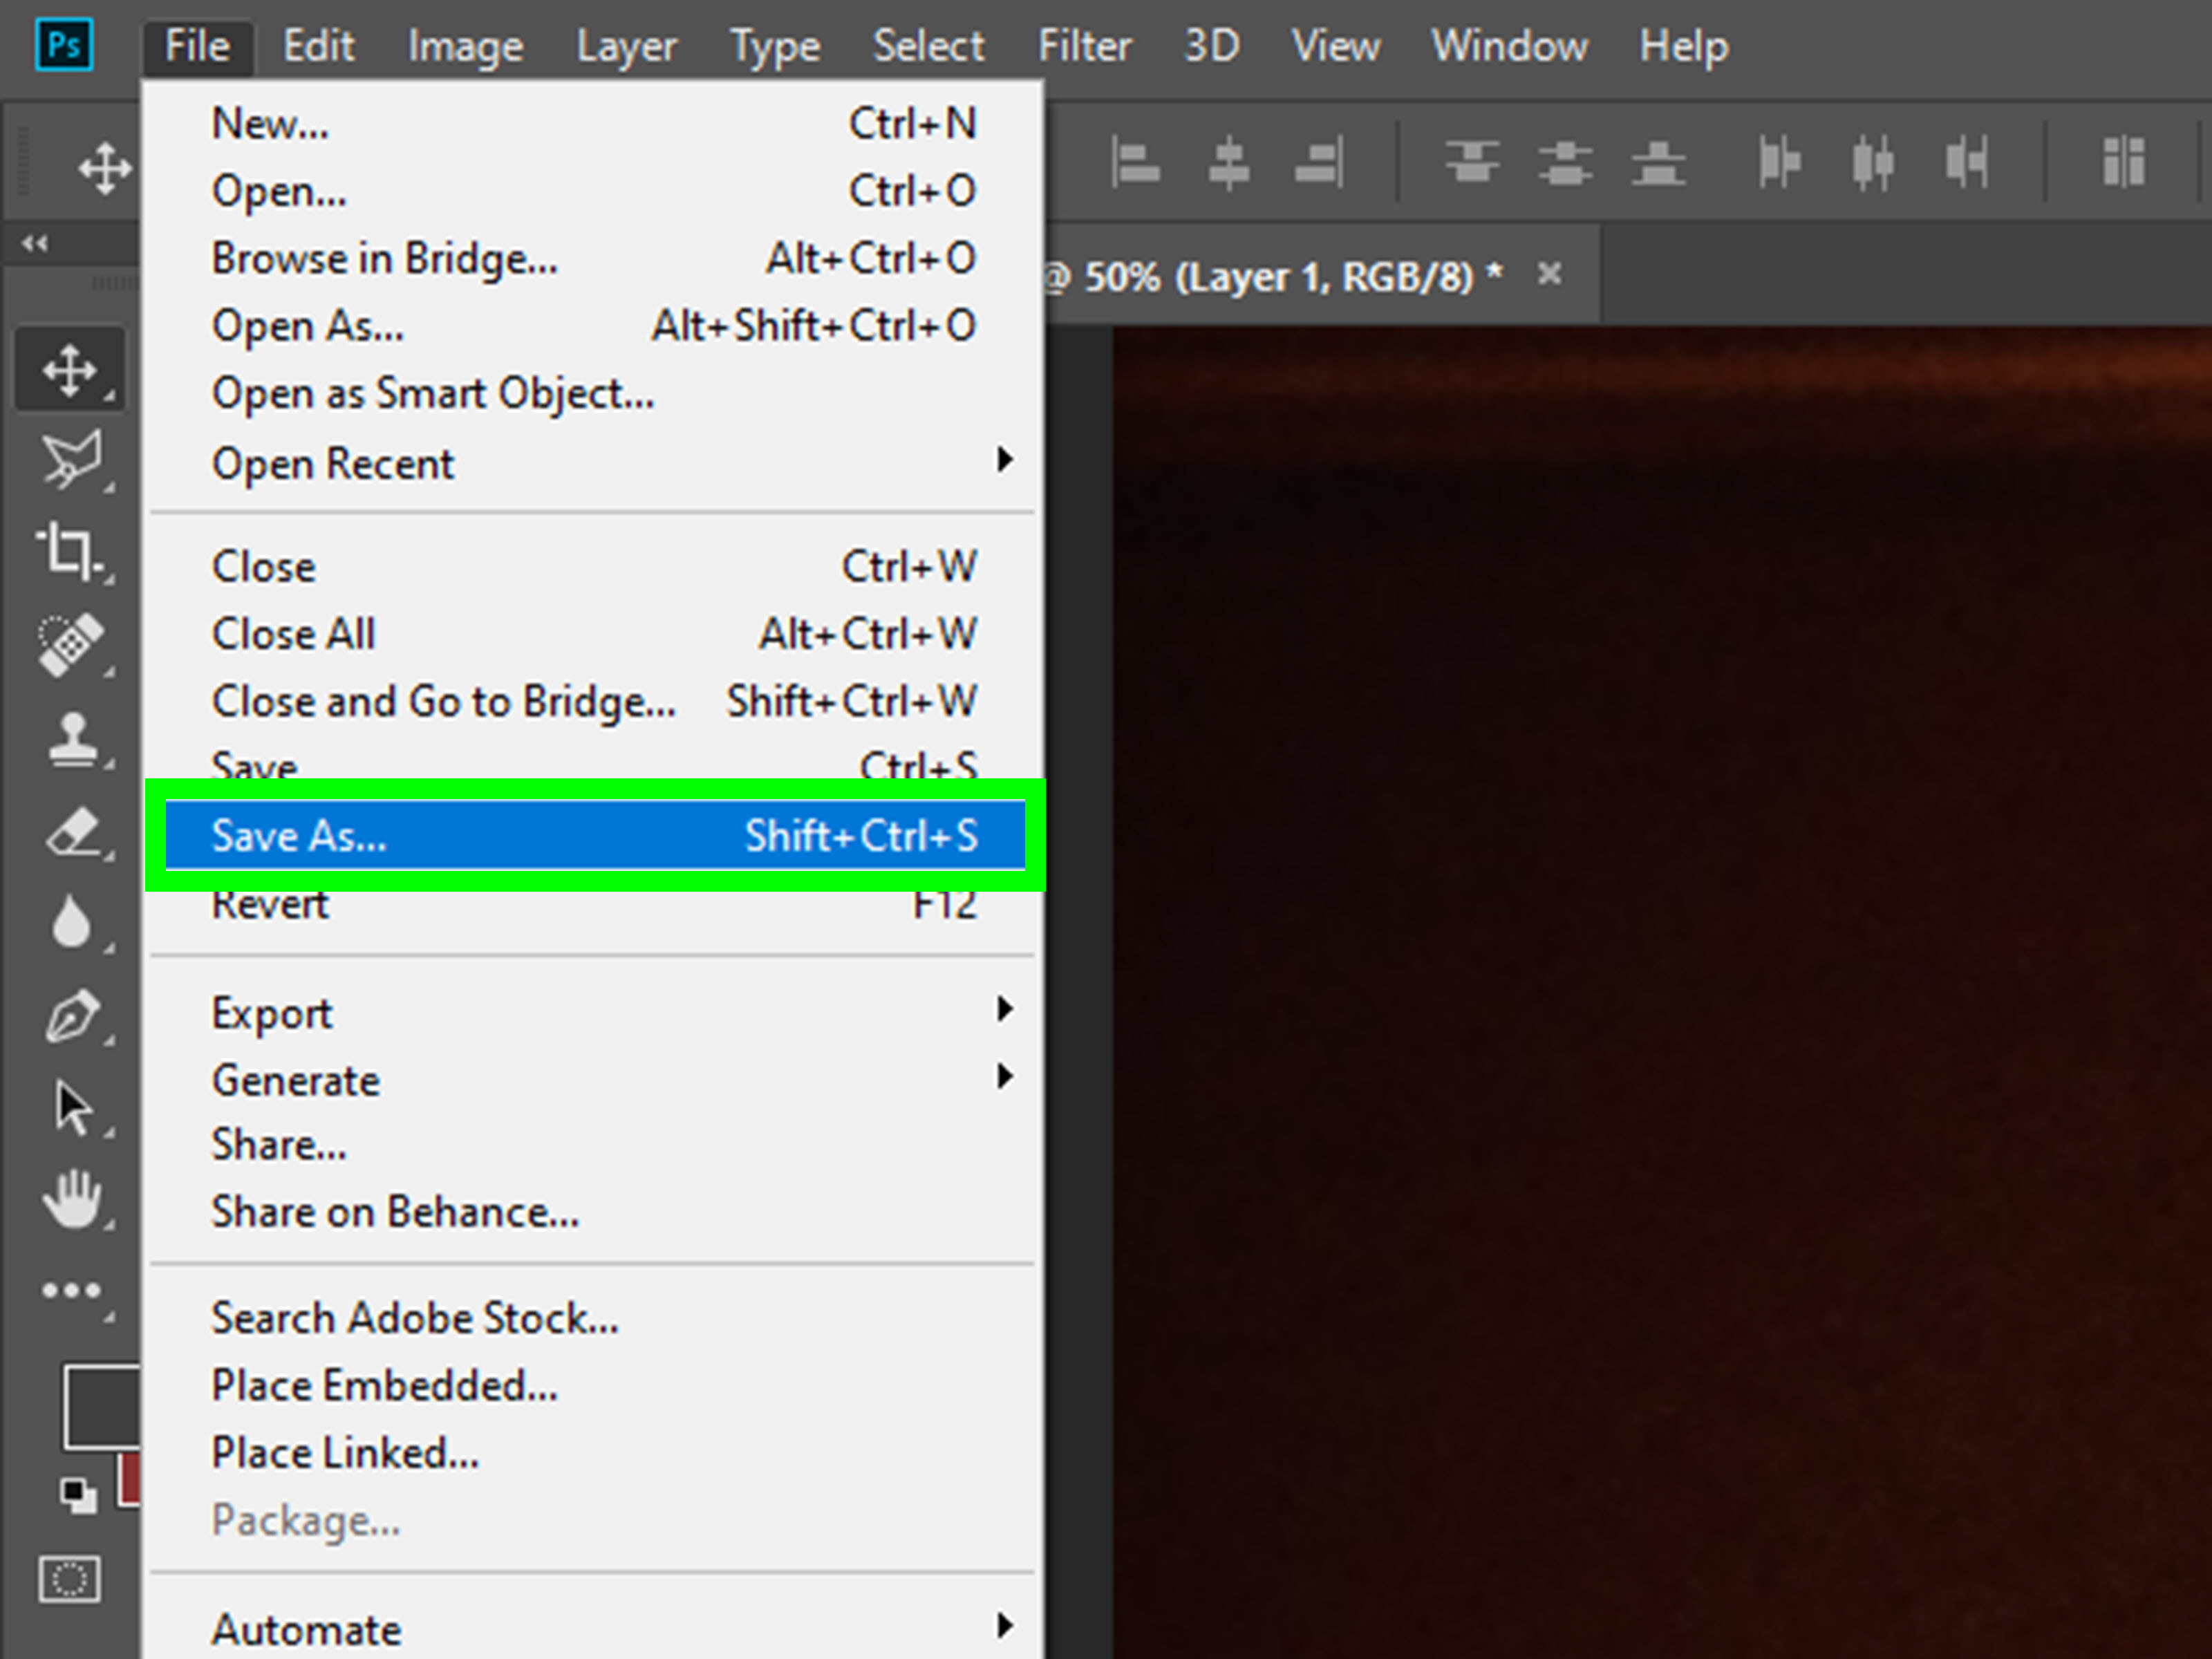The height and width of the screenshot is (1659, 2212).
Task: Click Distribute horizontal centers icon
Action: click(1873, 162)
